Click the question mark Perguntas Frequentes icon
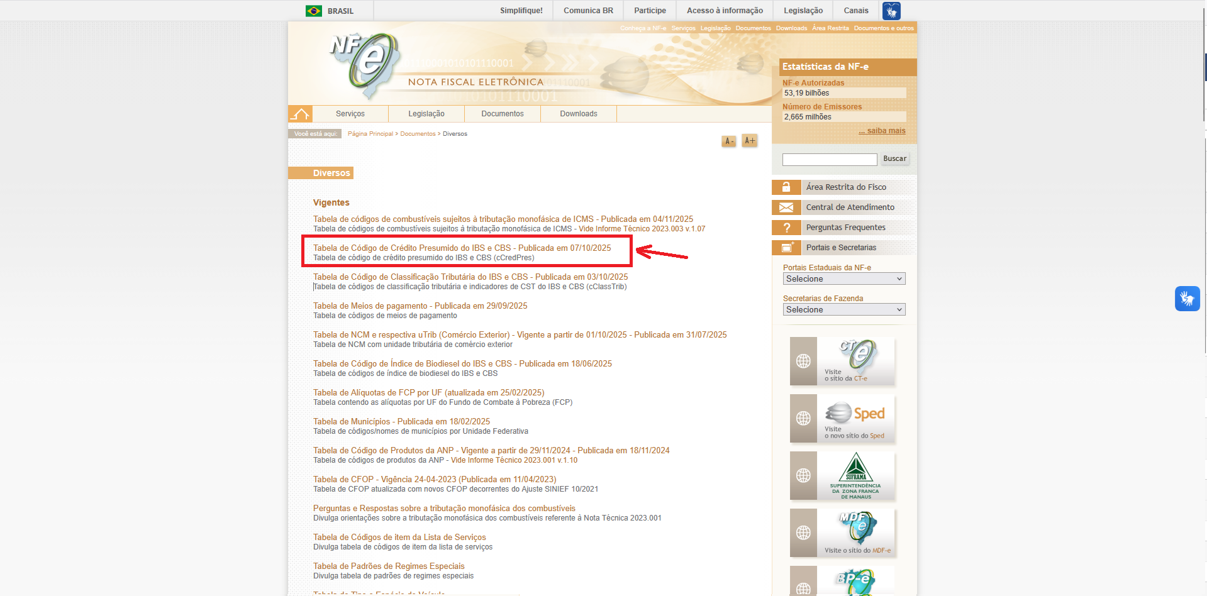 786,228
